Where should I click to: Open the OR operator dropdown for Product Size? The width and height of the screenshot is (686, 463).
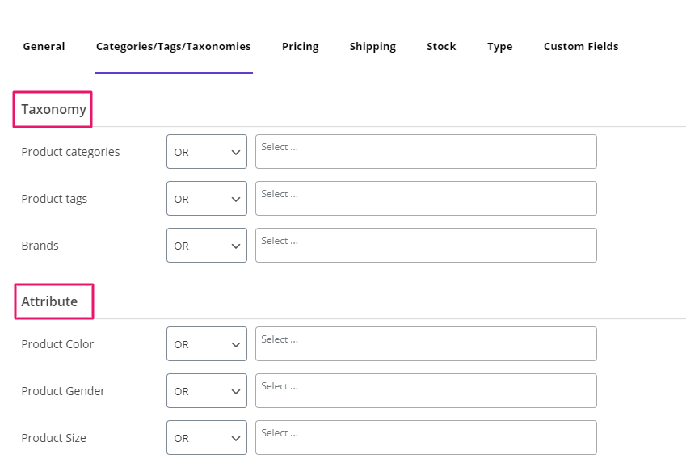coord(207,437)
